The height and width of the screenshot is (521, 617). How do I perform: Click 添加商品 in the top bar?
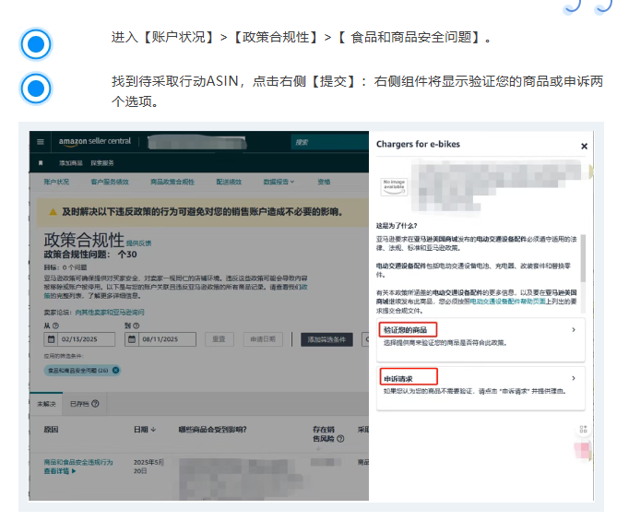[71, 163]
